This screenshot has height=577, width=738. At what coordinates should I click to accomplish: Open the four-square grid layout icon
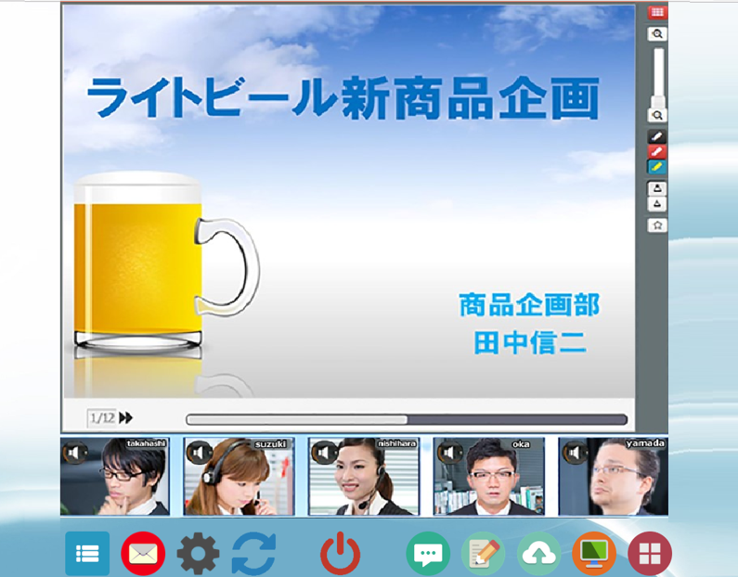click(650, 554)
